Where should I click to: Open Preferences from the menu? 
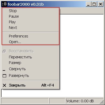pos(30,36)
